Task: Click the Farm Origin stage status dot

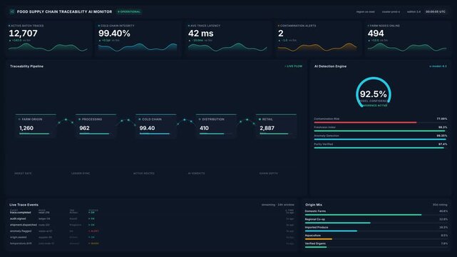Action: click(x=19, y=119)
